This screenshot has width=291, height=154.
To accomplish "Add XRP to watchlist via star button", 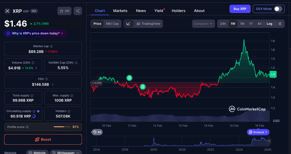I will point(64,11).
